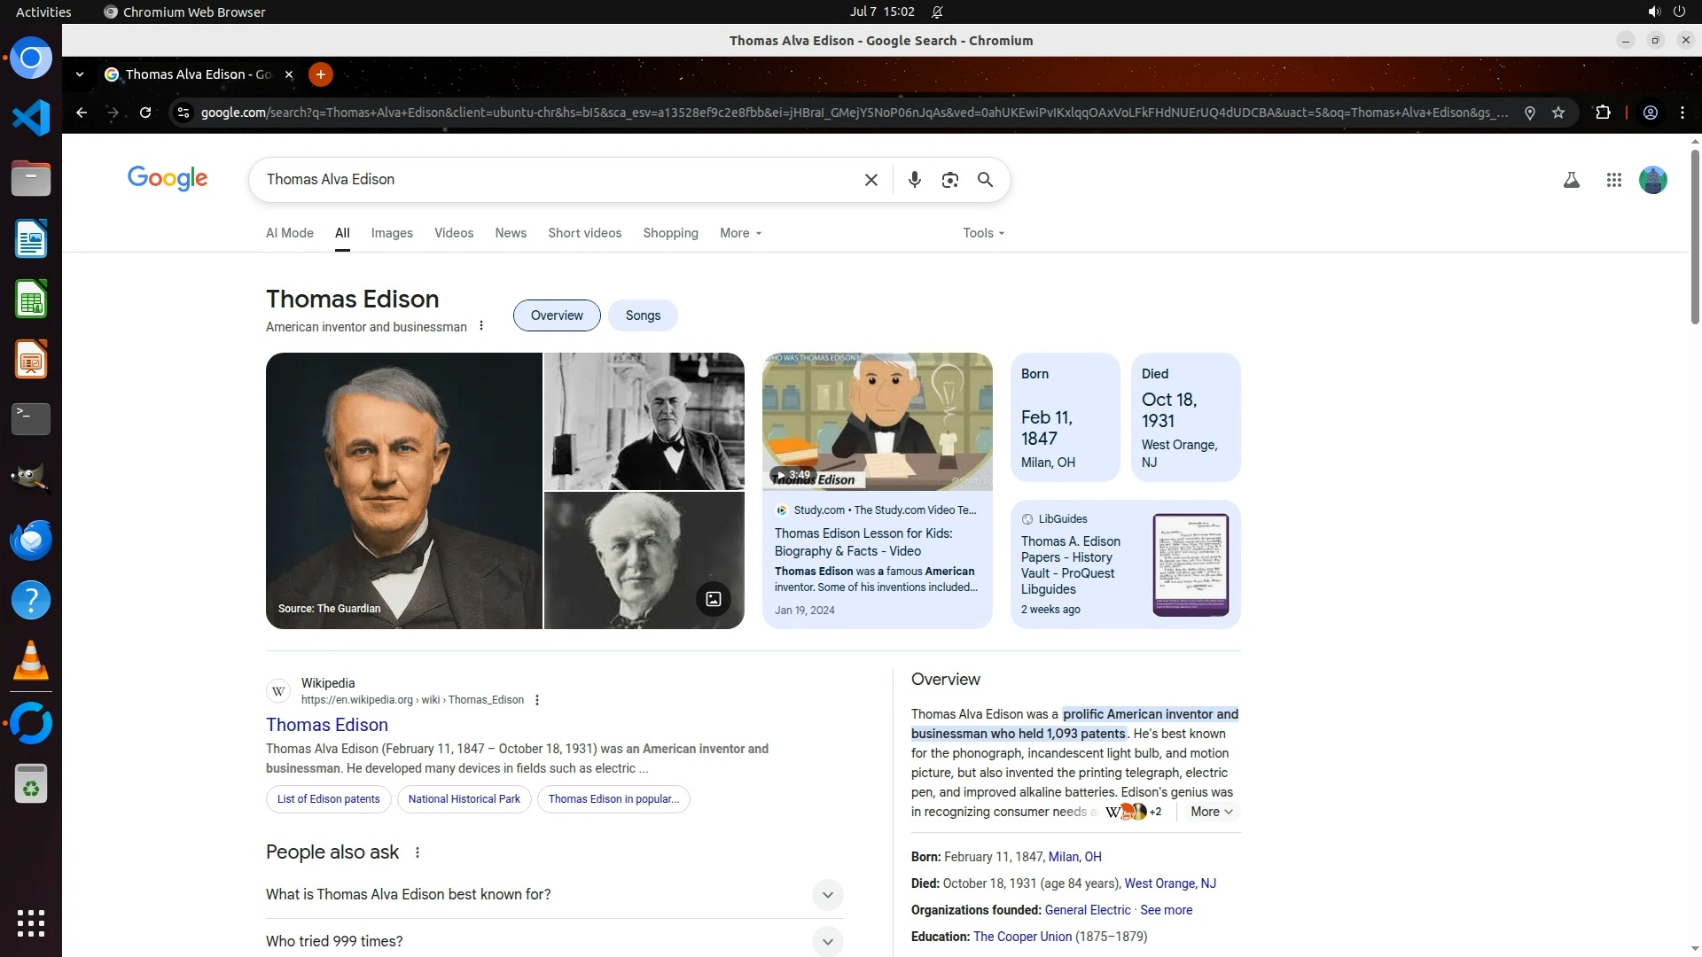Expand "What is Thomas Alva Edison best known for?"
The height and width of the screenshot is (957, 1702).
click(827, 895)
